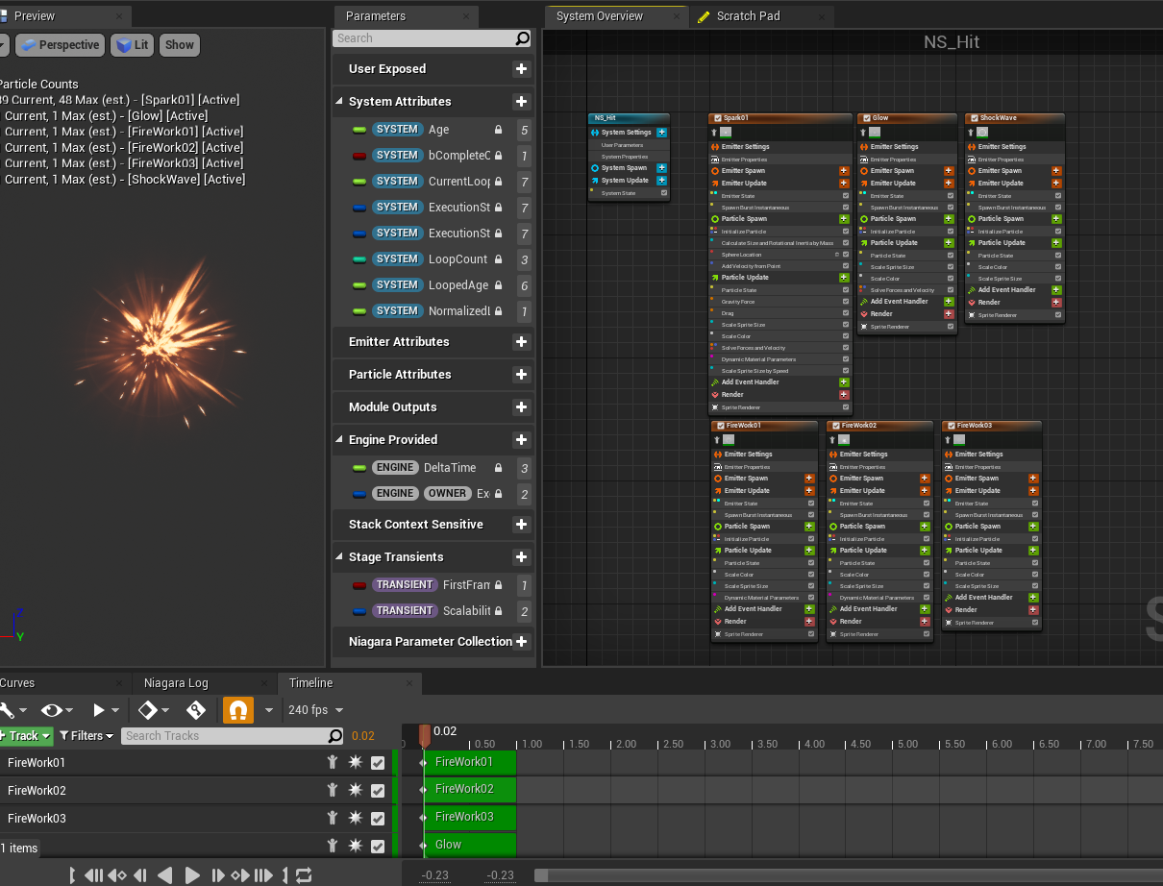1163x886 pixels.
Task: Toggle the orange snapping magnet icon
Action: click(x=237, y=710)
